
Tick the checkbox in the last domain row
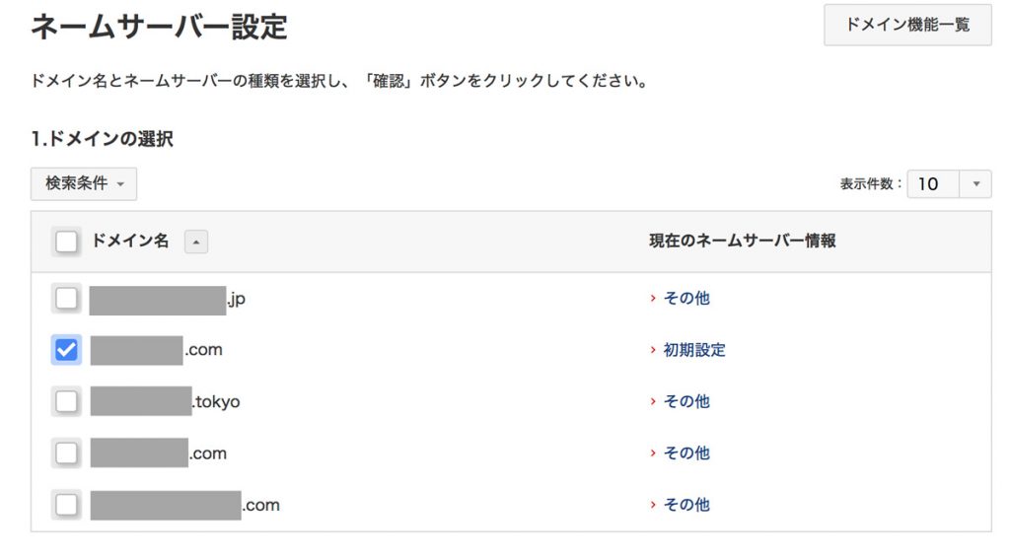point(66,505)
